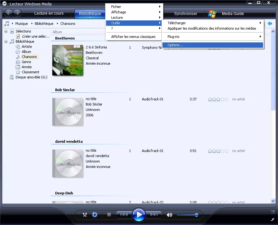This screenshot has height=225, width=278.
Task: Open the Classement library view
Action: click(30, 72)
